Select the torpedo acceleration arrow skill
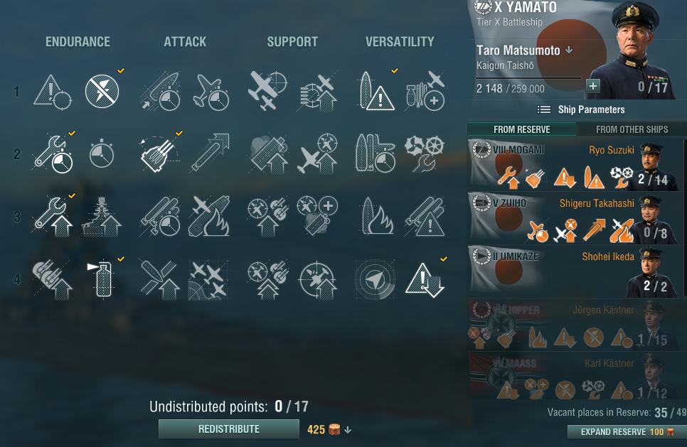The width and height of the screenshot is (687, 447). [x=211, y=154]
